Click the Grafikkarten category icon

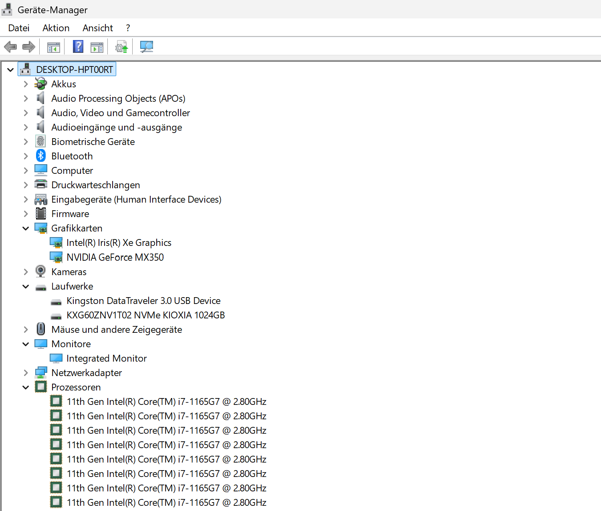(41, 228)
